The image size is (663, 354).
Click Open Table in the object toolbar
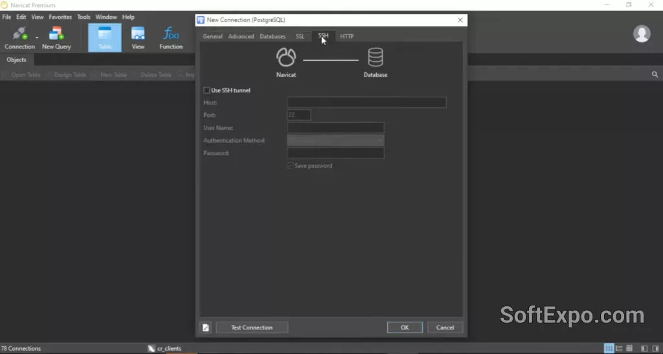(x=26, y=75)
